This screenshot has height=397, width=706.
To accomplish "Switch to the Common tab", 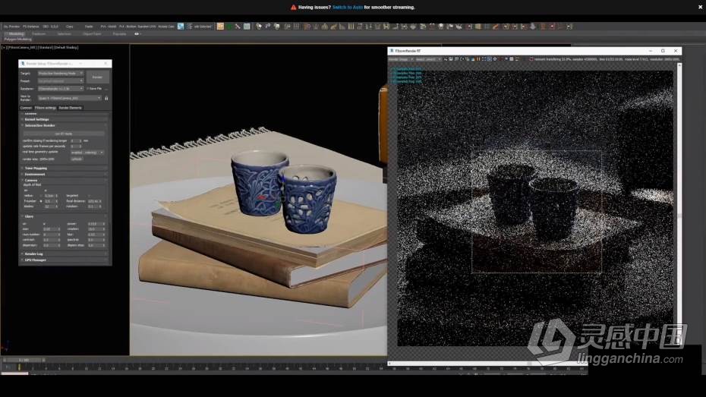I will pyautogui.click(x=26, y=108).
